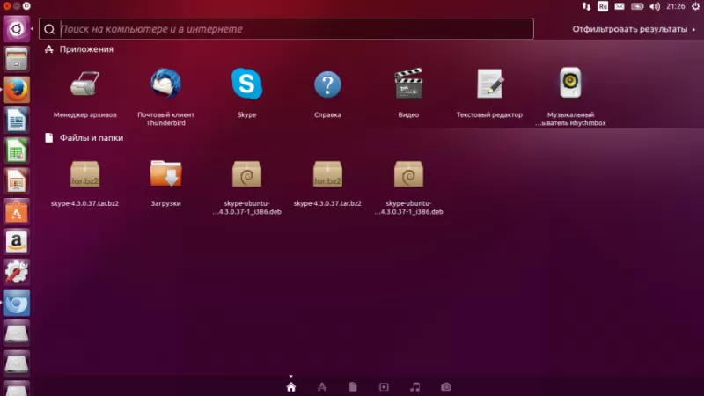Viewport: 704px width, 396px height.
Task: Open the mail messaging indicator
Action: pos(620,6)
